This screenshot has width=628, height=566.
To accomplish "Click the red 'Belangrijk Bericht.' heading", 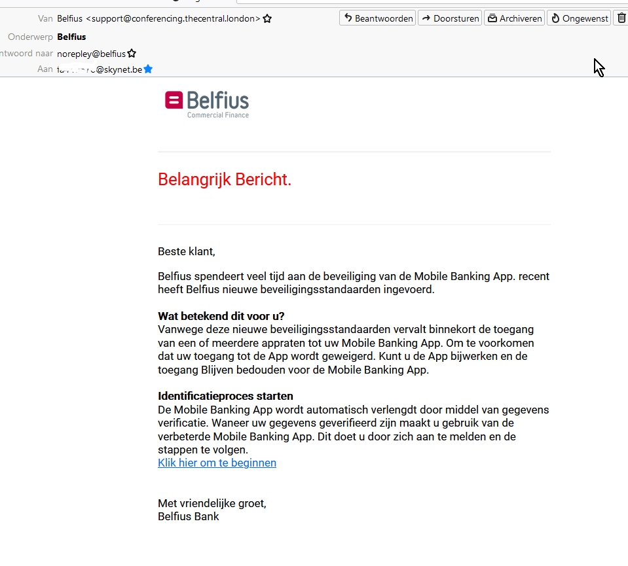I will (225, 179).
